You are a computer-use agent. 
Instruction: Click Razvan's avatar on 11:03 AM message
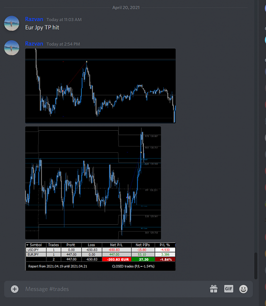click(x=12, y=24)
